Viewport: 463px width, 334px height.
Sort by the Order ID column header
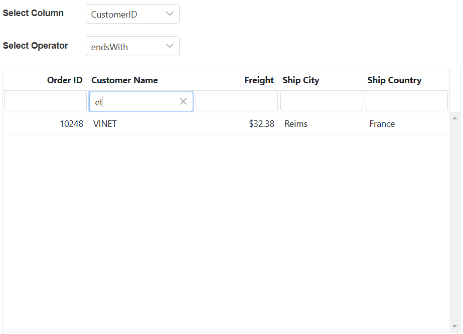pyautogui.click(x=65, y=80)
